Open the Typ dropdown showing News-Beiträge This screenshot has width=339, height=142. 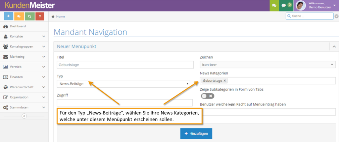click(x=123, y=84)
